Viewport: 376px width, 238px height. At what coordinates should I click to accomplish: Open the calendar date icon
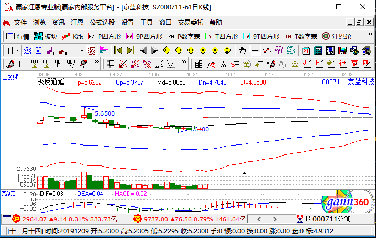(x=306, y=50)
